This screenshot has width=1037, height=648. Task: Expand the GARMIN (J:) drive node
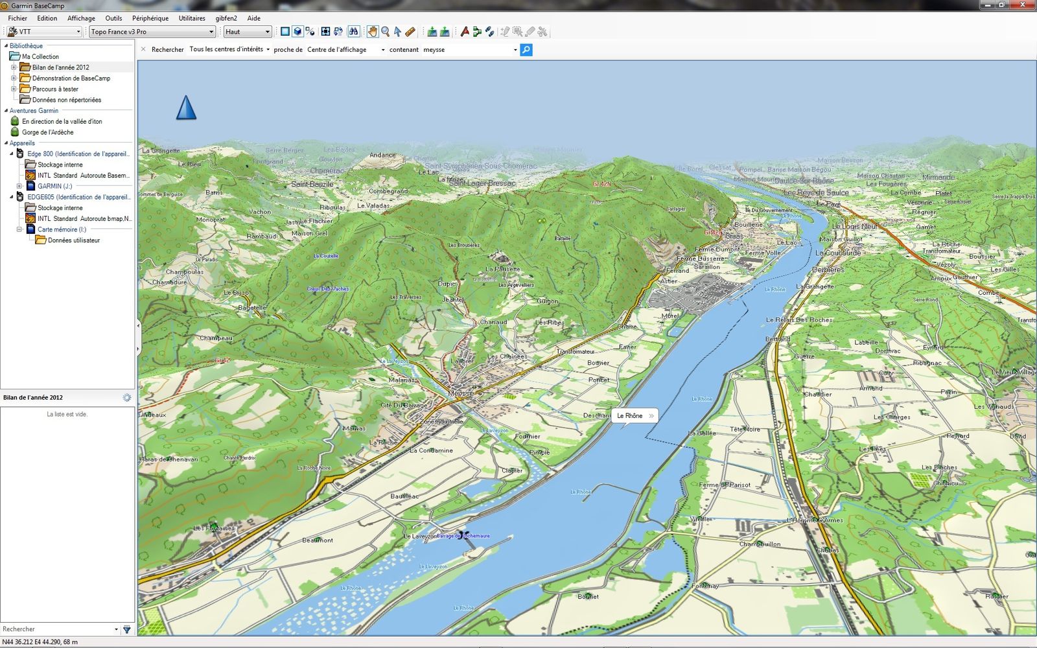point(19,186)
